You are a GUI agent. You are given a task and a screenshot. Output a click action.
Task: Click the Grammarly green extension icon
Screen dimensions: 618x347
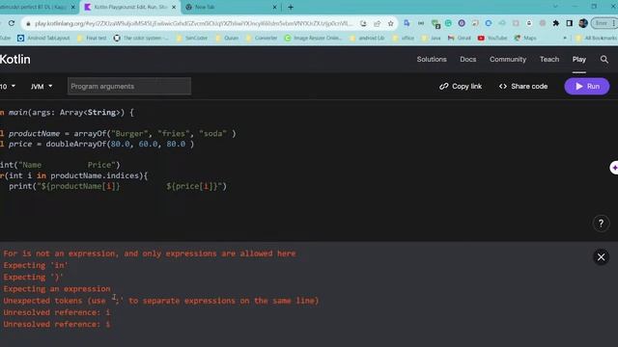click(448, 23)
